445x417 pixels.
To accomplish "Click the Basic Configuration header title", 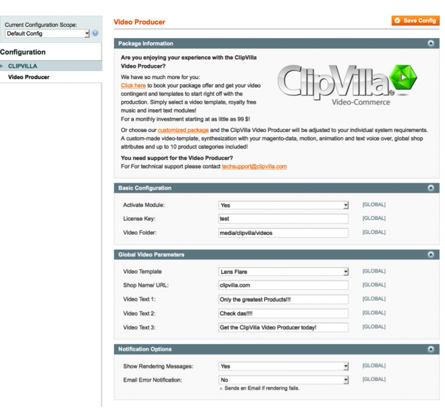I will [145, 188].
